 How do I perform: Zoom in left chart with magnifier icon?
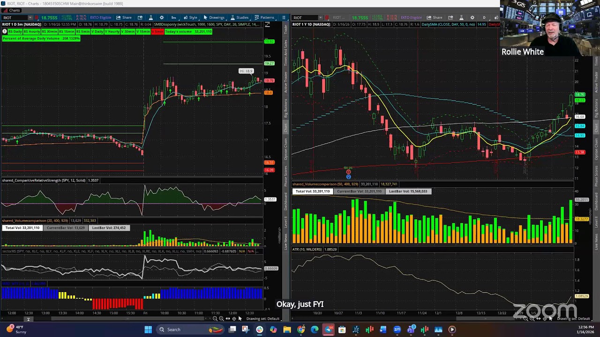point(221,319)
